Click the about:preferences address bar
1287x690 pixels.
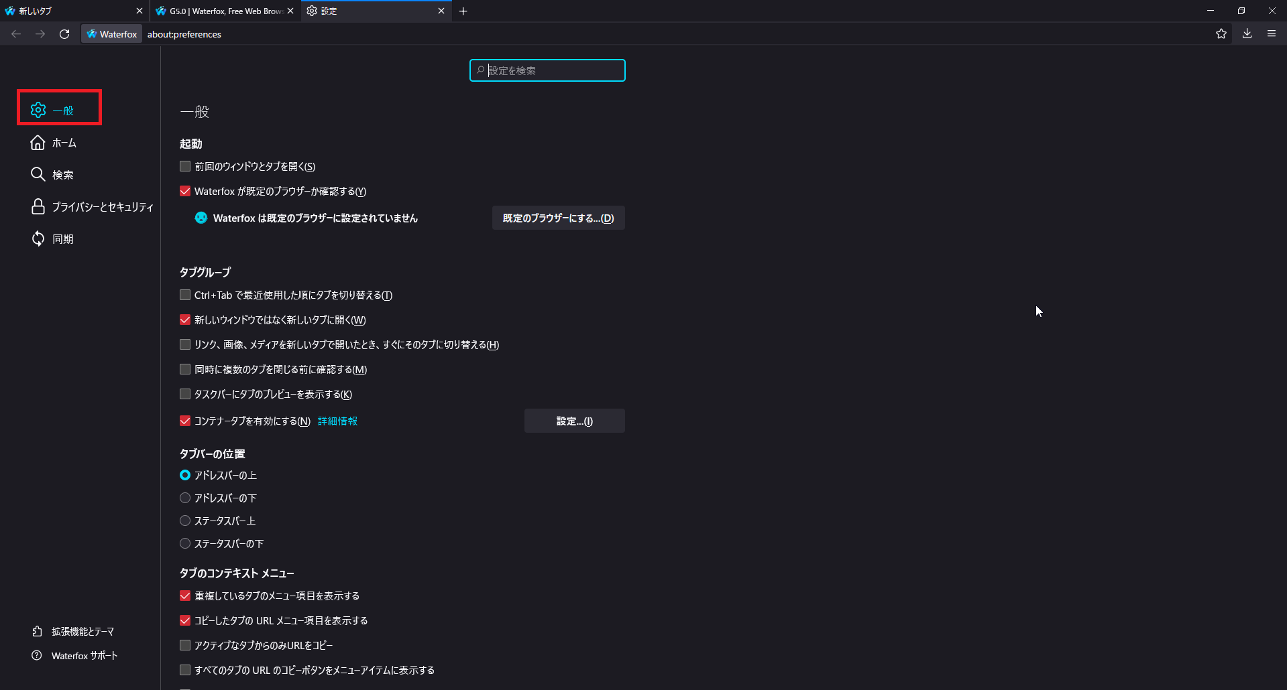671,34
